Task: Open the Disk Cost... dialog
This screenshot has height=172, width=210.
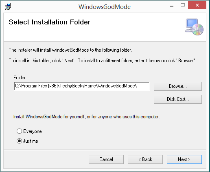Action: [x=178, y=99]
